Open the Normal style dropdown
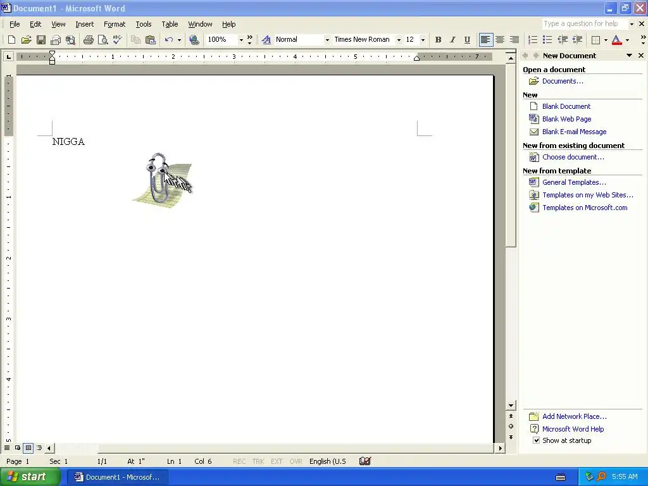This screenshot has width=648, height=486. pyautogui.click(x=327, y=40)
